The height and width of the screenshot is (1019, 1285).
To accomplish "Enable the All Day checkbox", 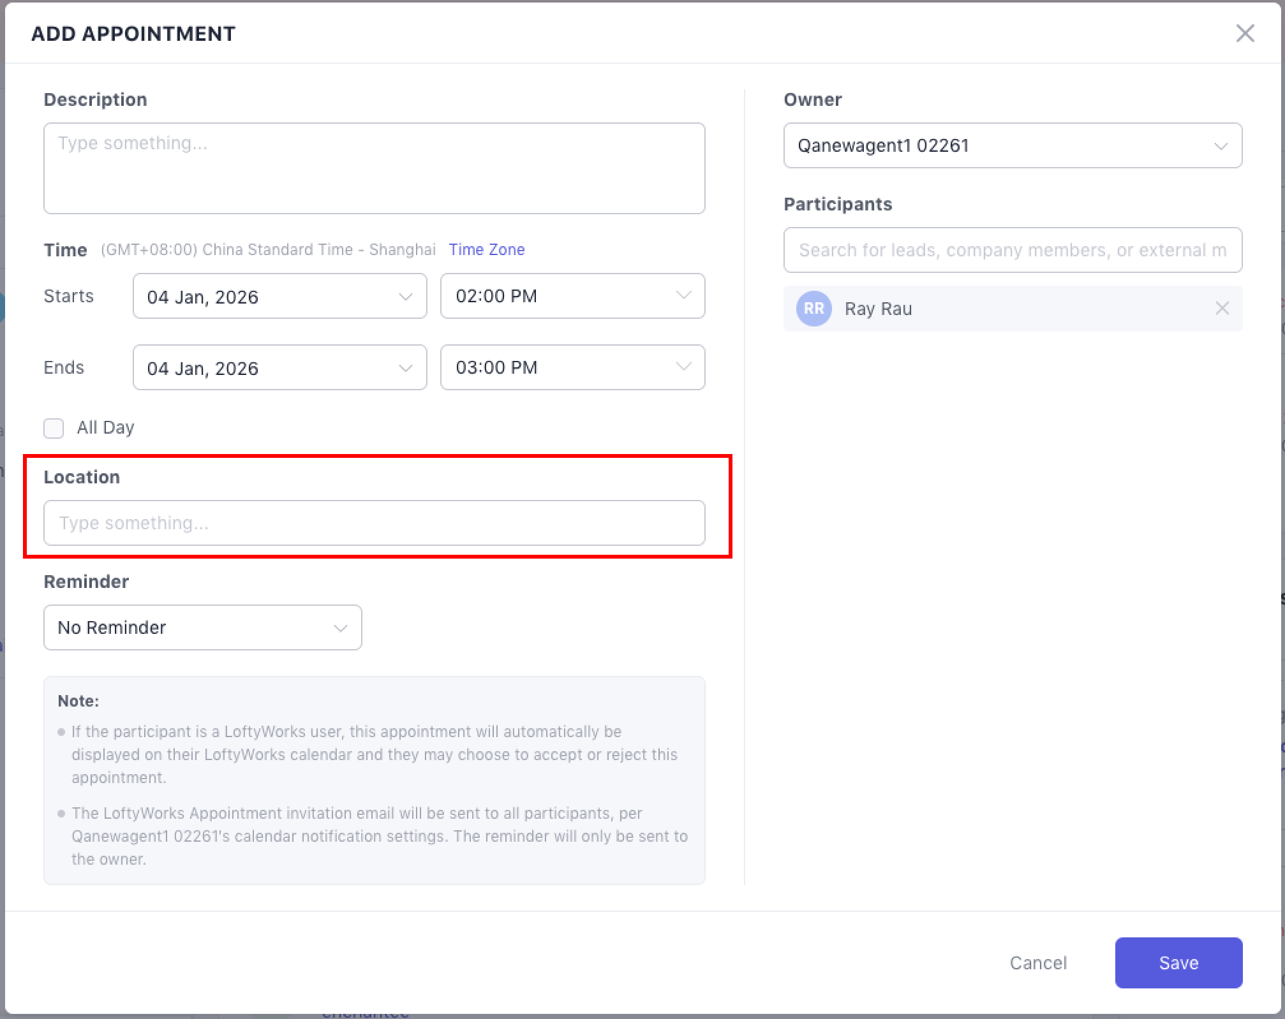I will tap(54, 428).
